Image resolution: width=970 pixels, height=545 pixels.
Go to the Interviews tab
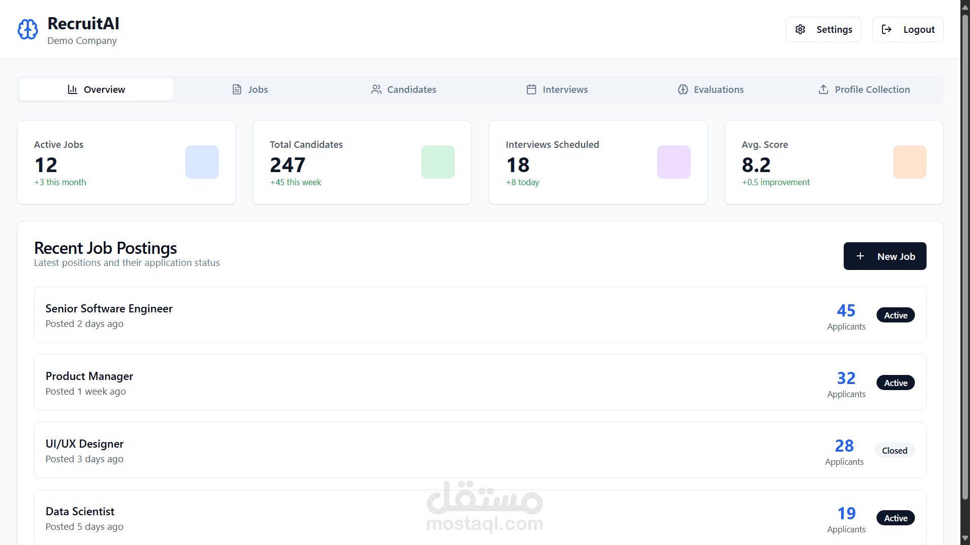(557, 89)
